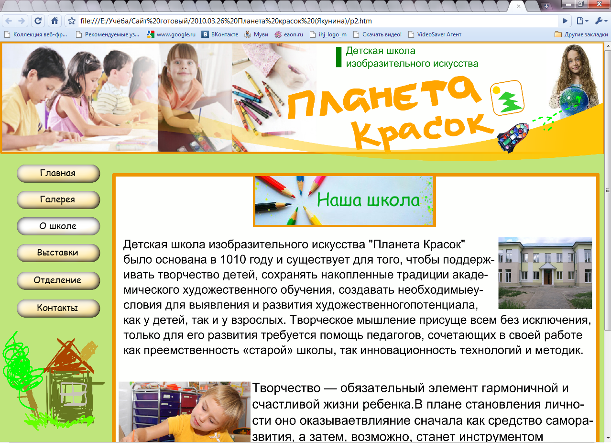Open the Галерея menu button

point(58,199)
